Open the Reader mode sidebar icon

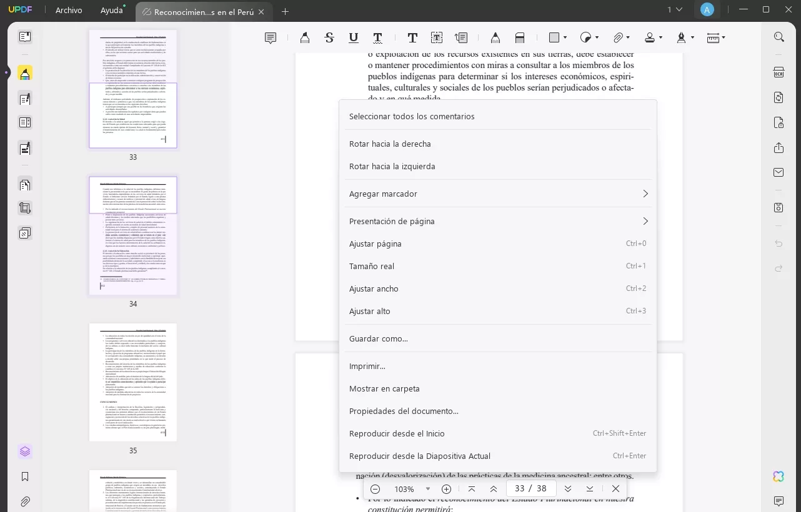[25, 37]
